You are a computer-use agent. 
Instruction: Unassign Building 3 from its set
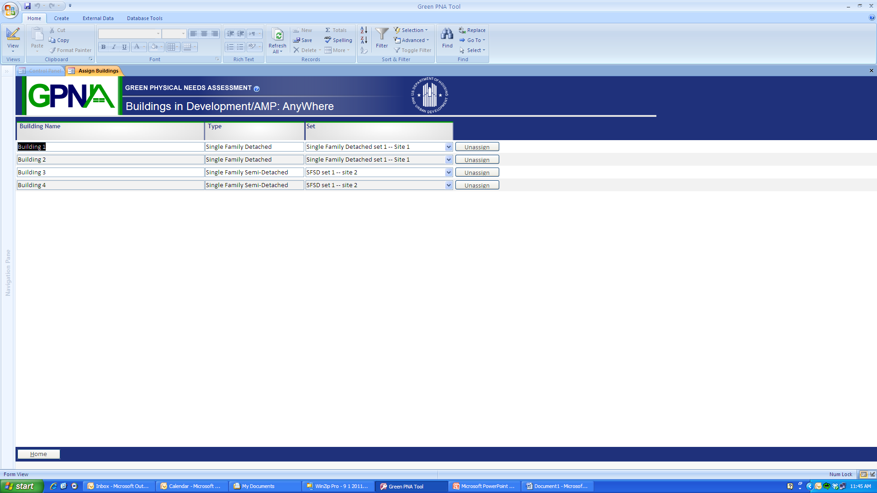pos(477,173)
